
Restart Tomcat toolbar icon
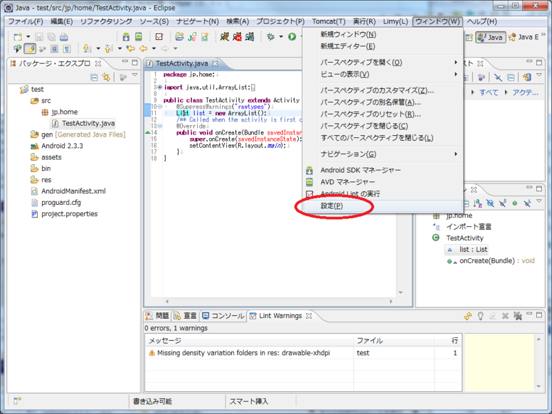(x=250, y=37)
